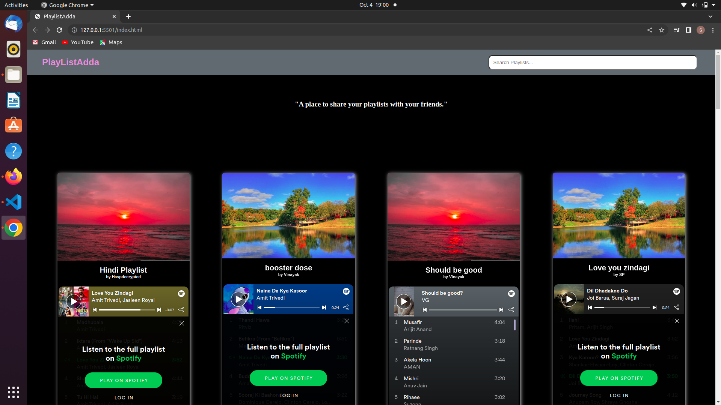Click the Spotify logo on the Should be good player
The width and height of the screenshot is (721, 405).
[511, 294]
